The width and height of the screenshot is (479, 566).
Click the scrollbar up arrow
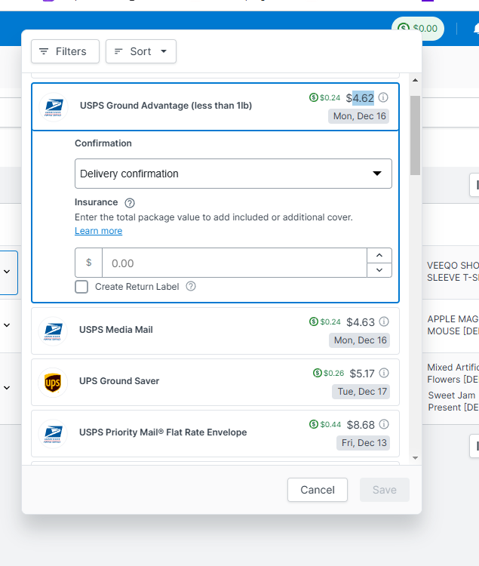415,80
